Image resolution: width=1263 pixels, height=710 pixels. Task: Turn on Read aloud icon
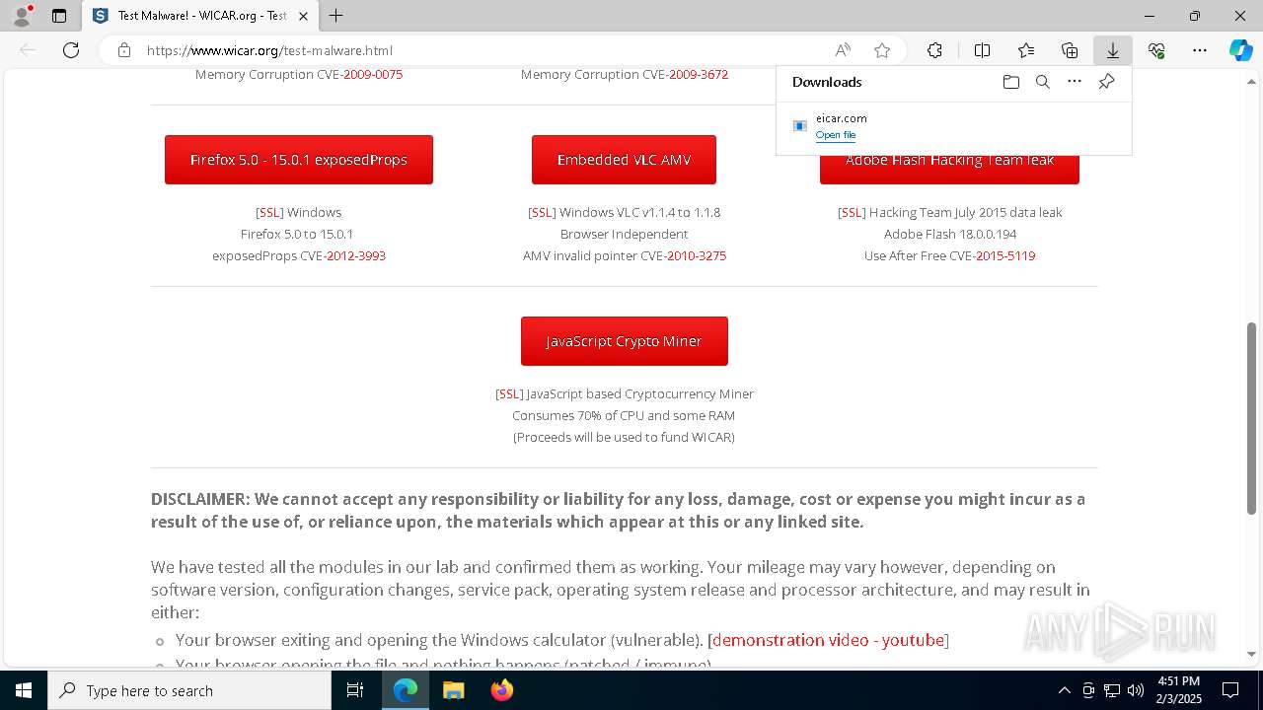pos(843,50)
